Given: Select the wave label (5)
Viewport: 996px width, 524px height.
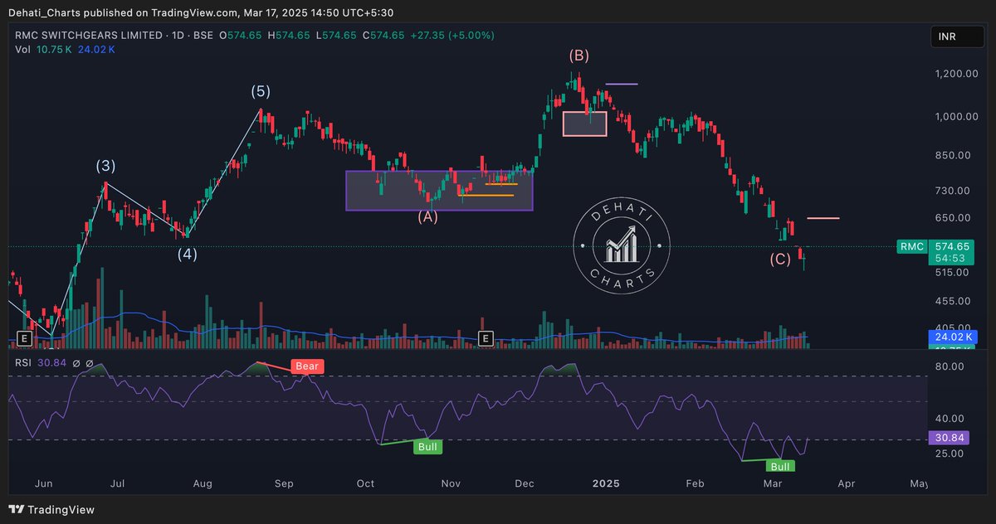Looking at the screenshot, I should [261, 91].
